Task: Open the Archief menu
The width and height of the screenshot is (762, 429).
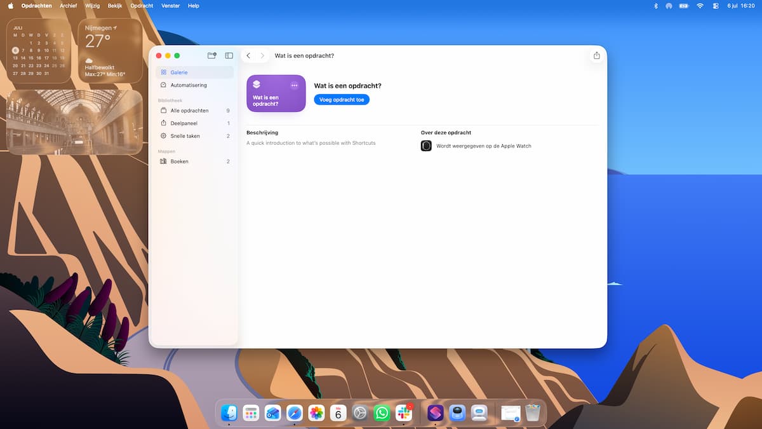Action: click(68, 6)
